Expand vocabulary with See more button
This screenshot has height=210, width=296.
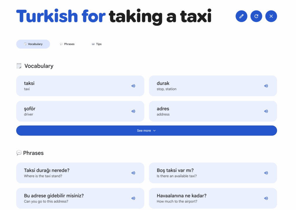(147, 131)
